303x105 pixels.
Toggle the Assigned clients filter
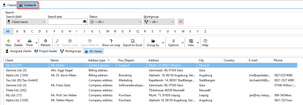point(18,51)
